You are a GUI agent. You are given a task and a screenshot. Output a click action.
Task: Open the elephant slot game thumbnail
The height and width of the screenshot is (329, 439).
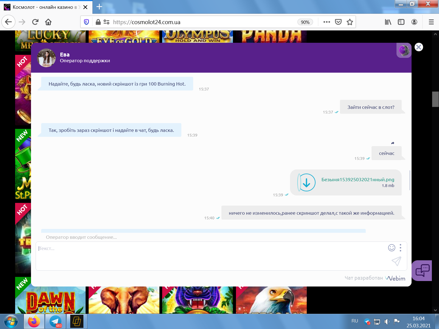point(124,300)
